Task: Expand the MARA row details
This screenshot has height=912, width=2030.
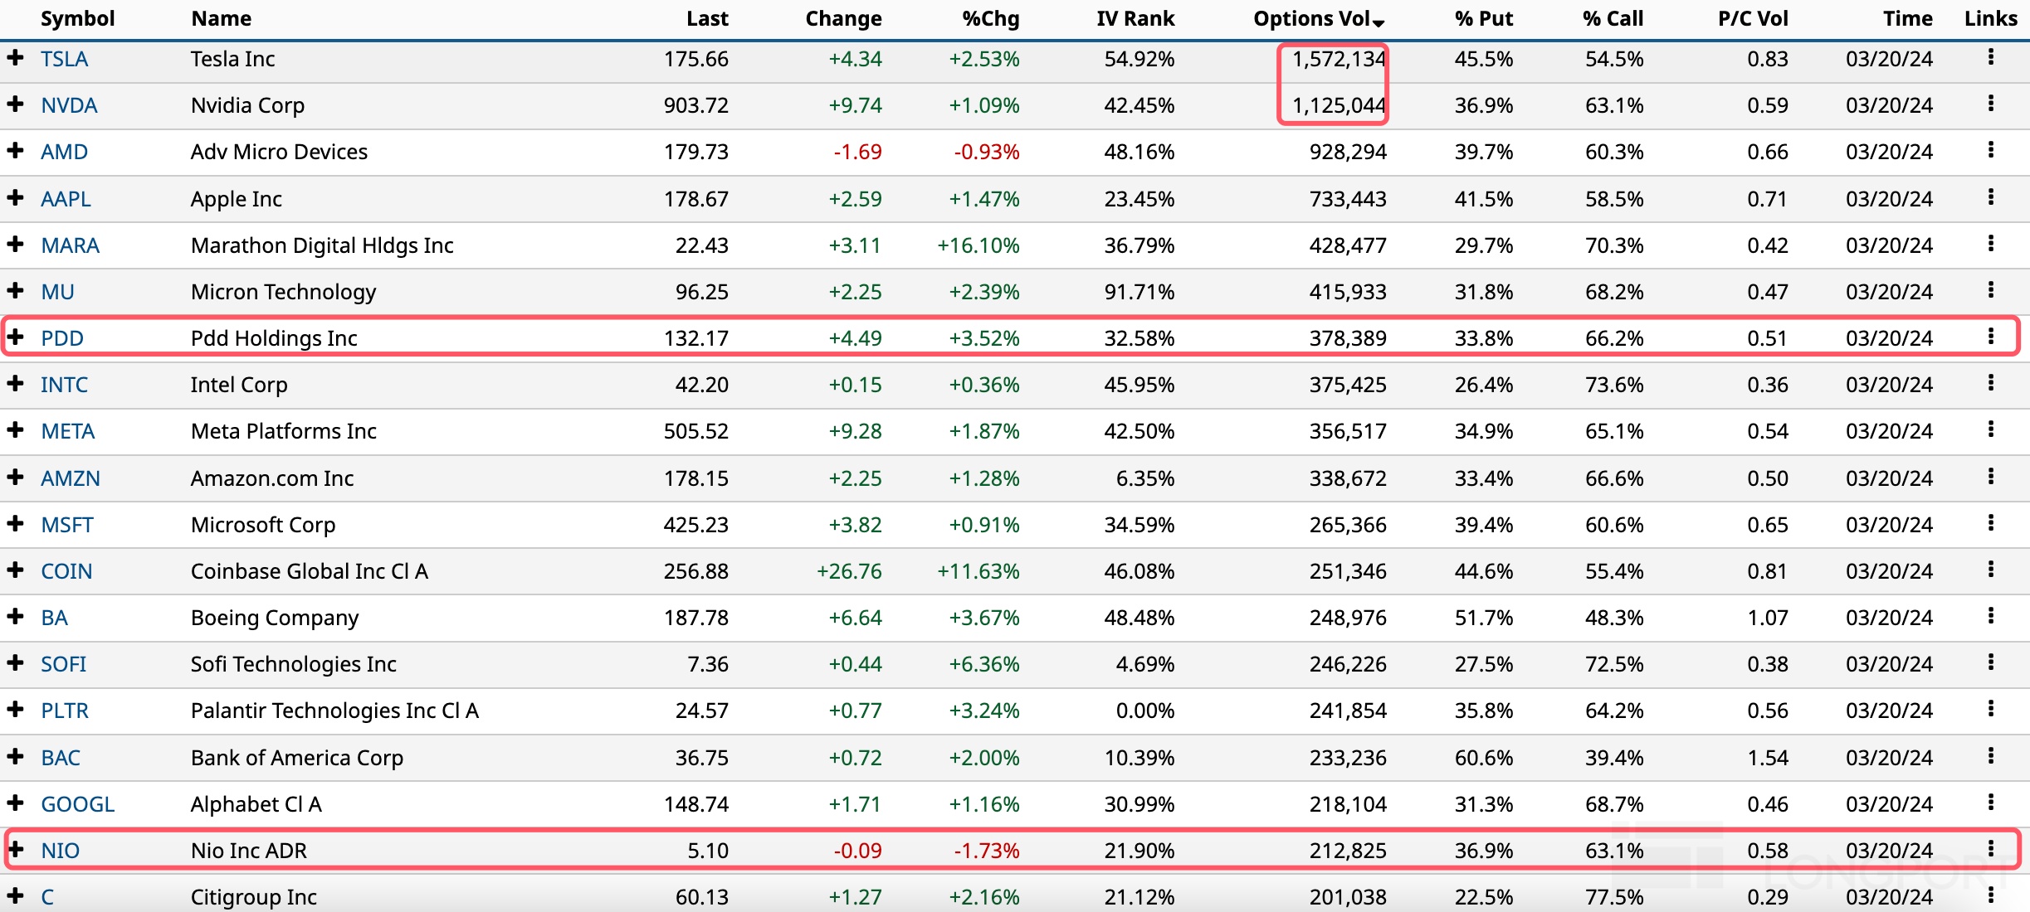Action: tap(15, 244)
